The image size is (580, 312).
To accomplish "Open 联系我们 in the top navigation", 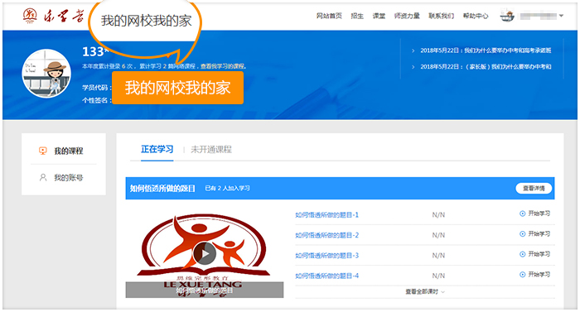I will coord(441,16).
